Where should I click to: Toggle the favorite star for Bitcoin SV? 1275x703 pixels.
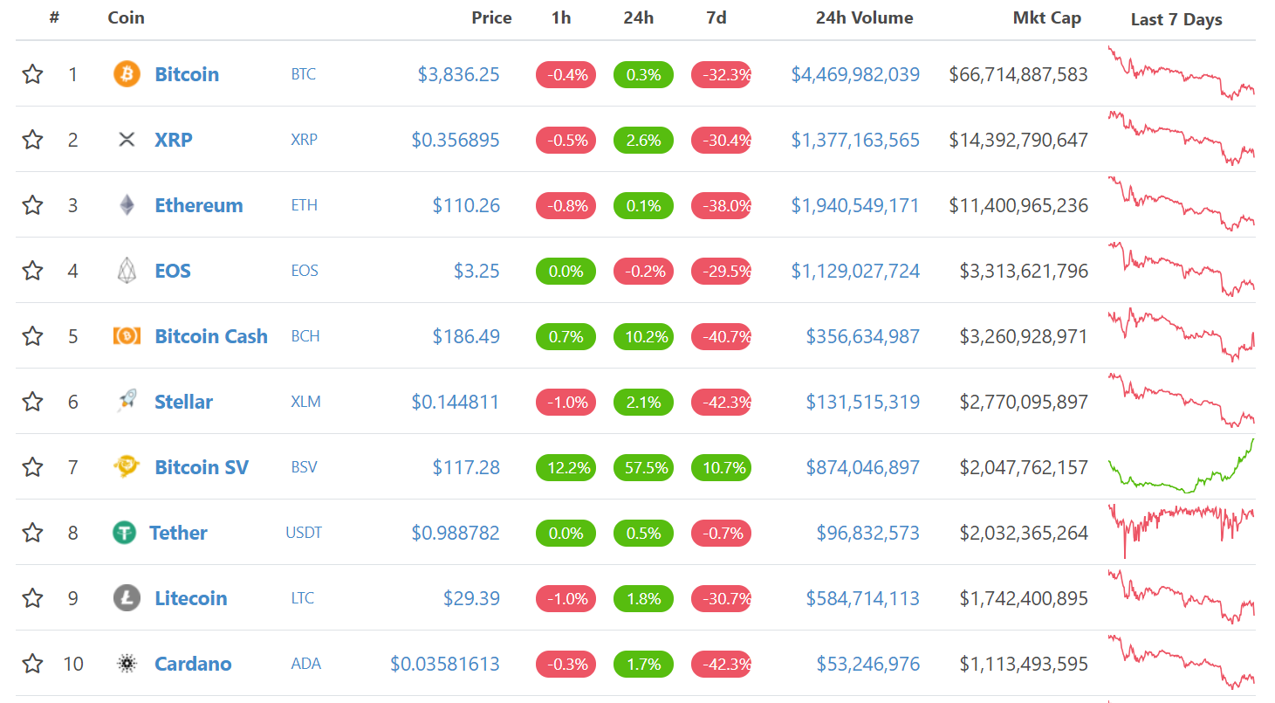(x=32, y=467)
